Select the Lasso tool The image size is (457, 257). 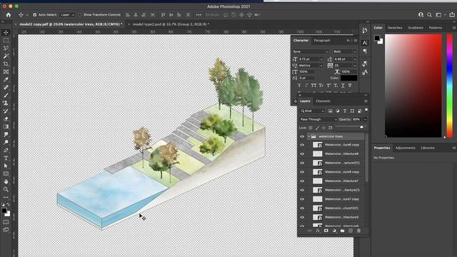tap(6, 48)
